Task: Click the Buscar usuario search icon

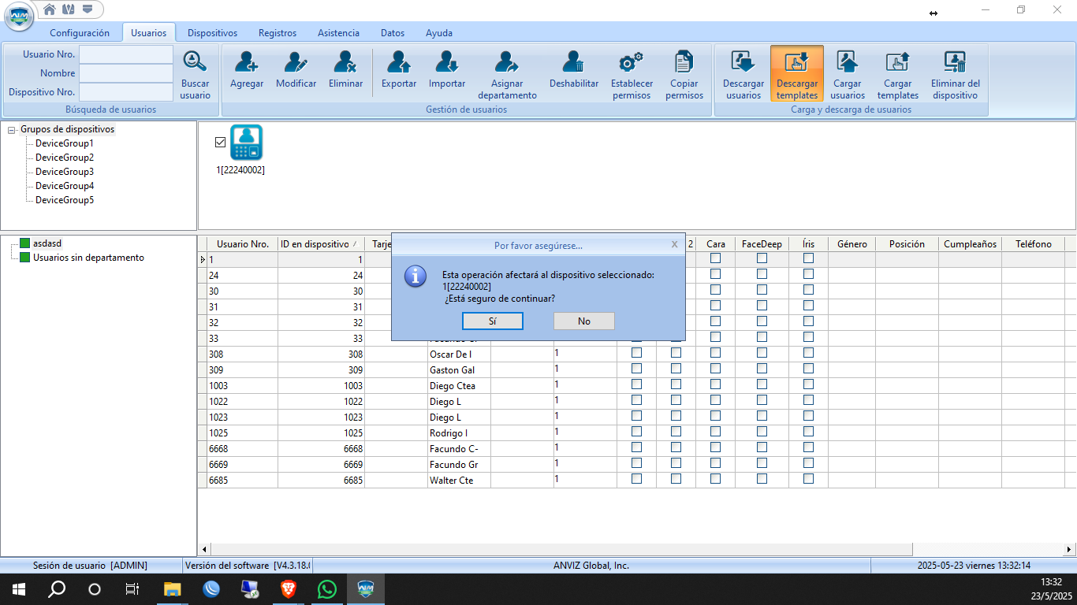Action: point(195,61)
